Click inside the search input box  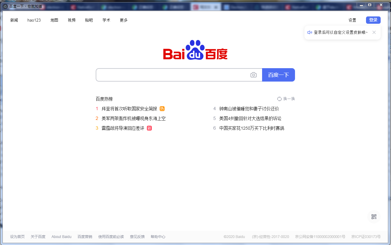click(x=174, y=75)
